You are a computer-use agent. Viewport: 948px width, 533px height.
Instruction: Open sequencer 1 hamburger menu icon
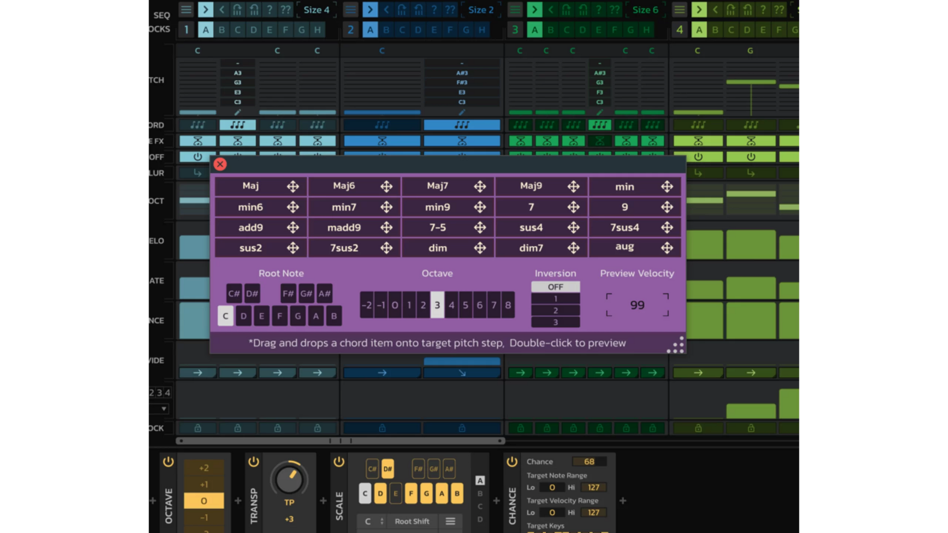(186, 10)
